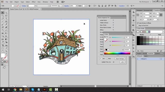Select the Eraser tool
This screenshot has width=165, height=92.
(x=6, y=27)
